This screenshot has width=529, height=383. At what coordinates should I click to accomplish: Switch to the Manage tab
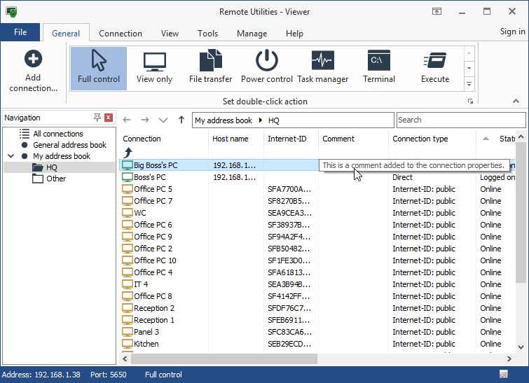pos(252,34)
